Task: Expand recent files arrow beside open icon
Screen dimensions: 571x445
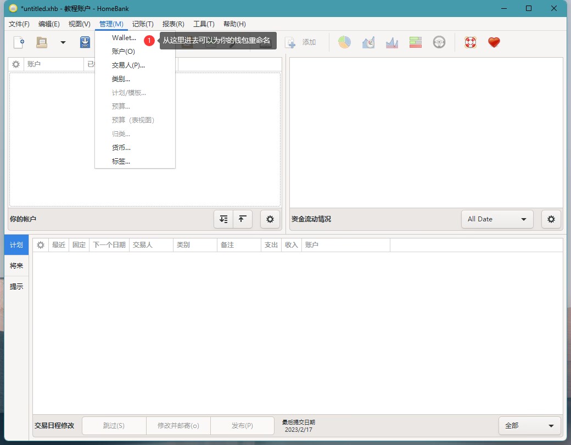Action: click(x=63, y=42)
